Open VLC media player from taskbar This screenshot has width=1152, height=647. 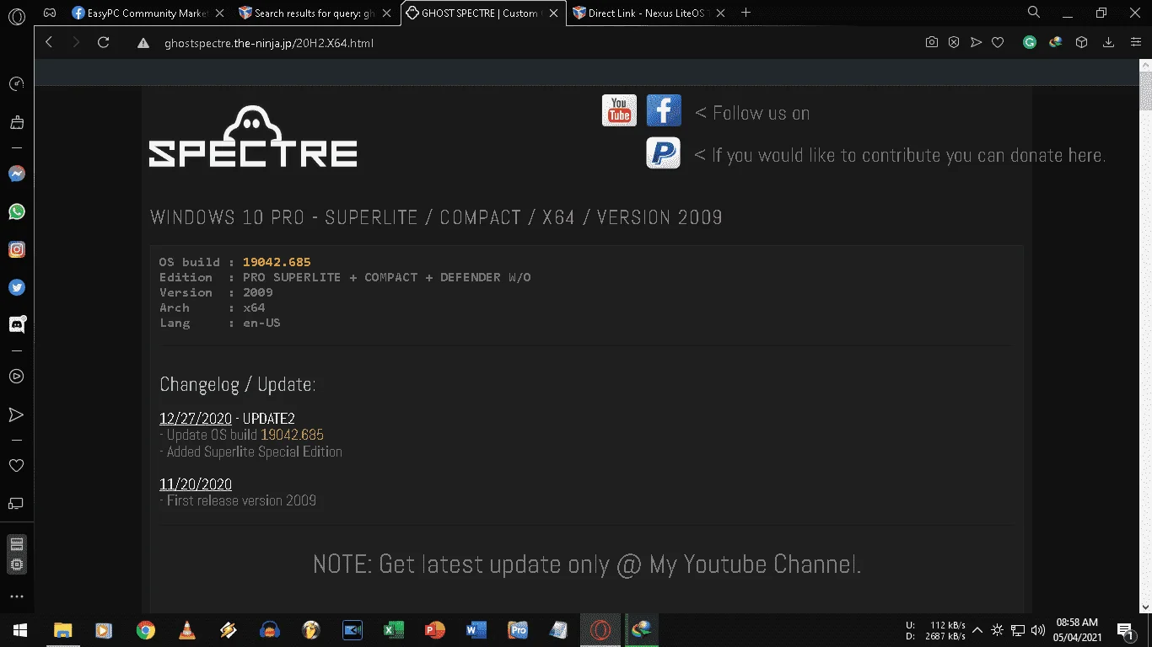pos(187,629)
